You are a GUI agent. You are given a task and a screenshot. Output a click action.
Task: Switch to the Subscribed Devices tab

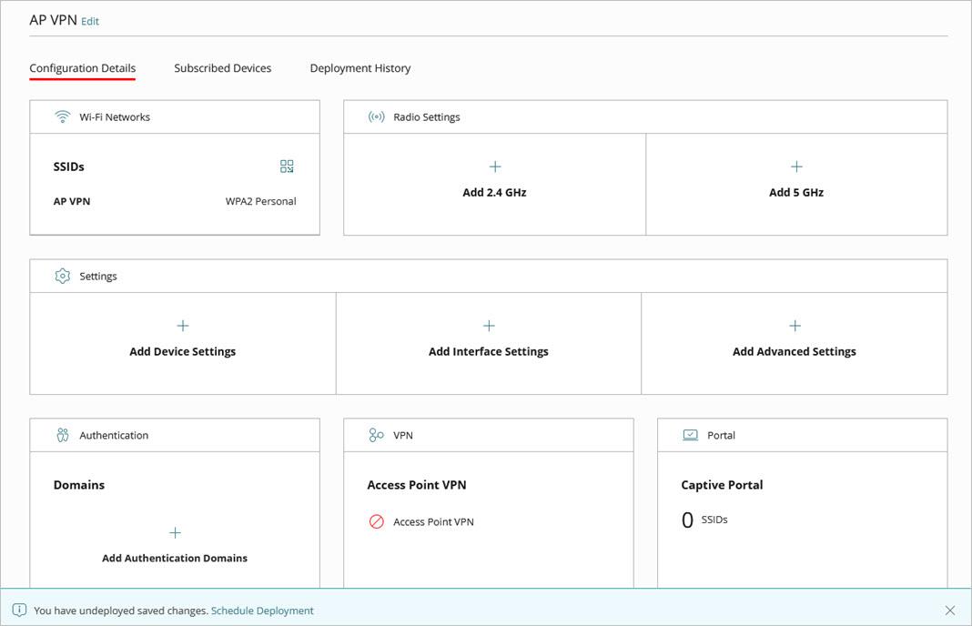pyautogui.click(x=222, y=67)
